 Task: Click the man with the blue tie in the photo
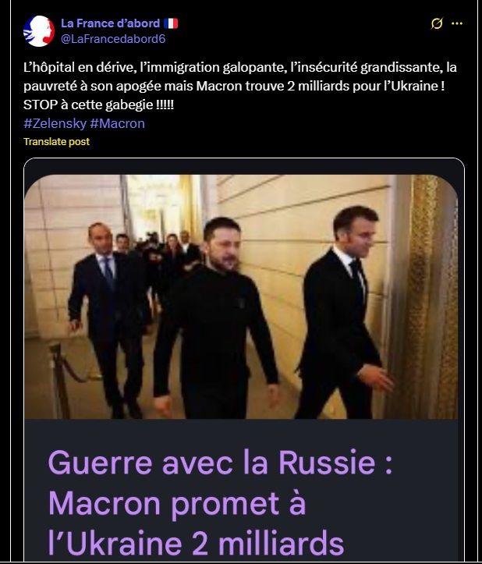coord(108,317)
